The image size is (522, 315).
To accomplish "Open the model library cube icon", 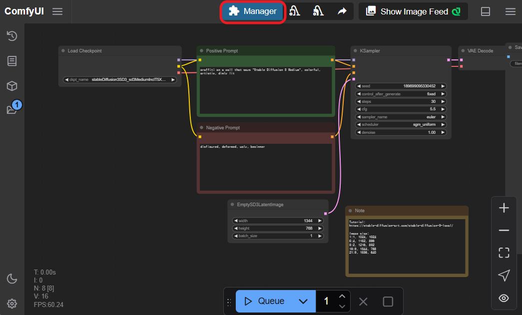I will [x=12, y=86].
